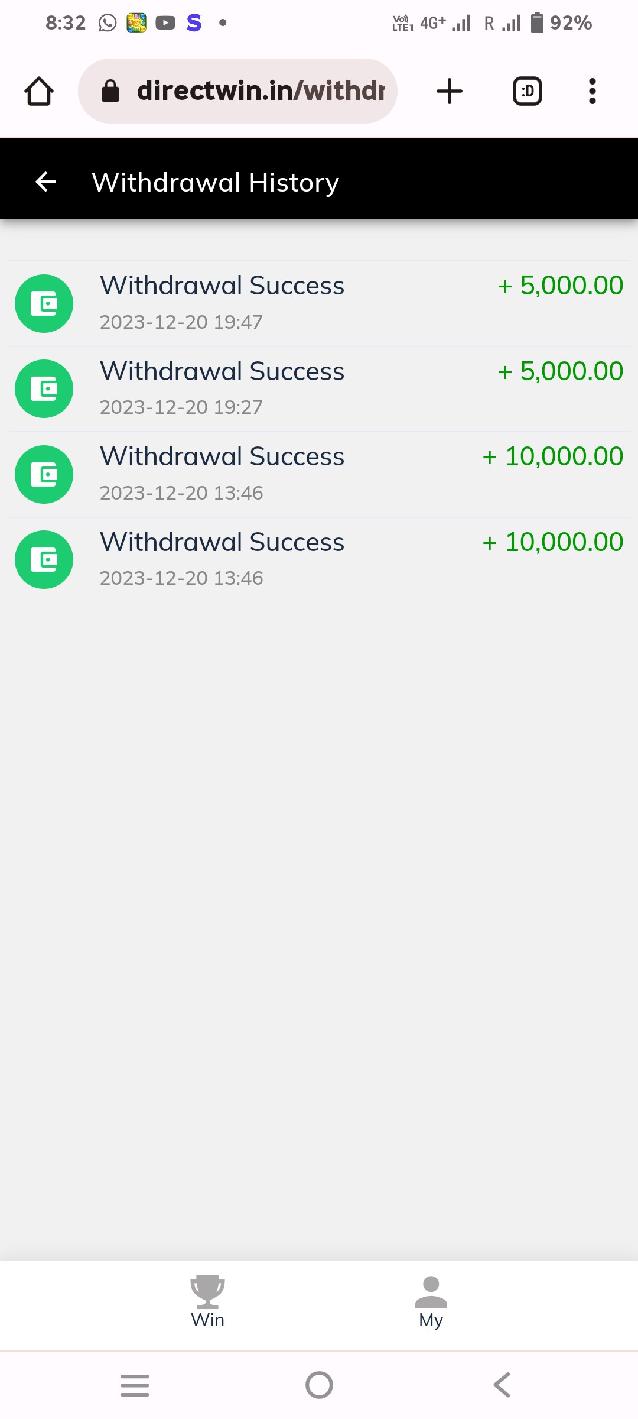The height and width of the screenshot is (1419, 638).
Task: Tap the site lock security icon
Action: tap(110, 91)
